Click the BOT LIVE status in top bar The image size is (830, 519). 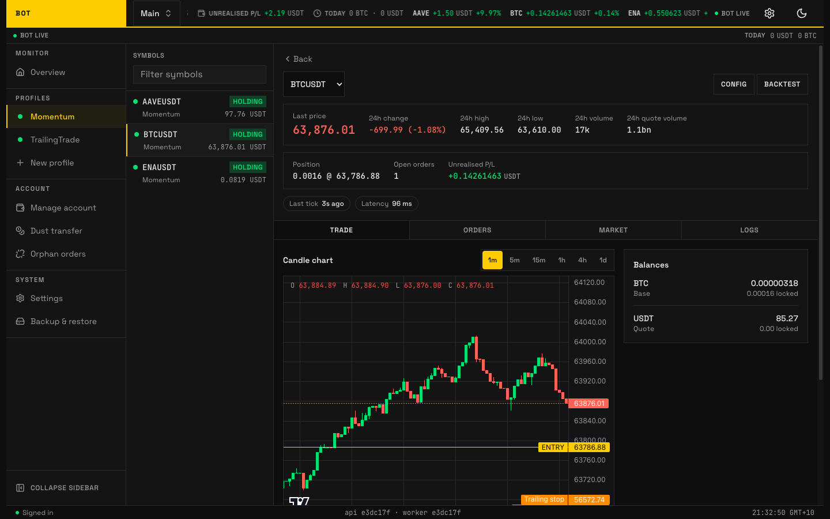click(x=732, y=13)
